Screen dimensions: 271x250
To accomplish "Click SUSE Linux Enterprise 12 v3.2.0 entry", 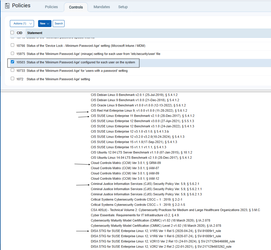I will click(x=138, y=137).
